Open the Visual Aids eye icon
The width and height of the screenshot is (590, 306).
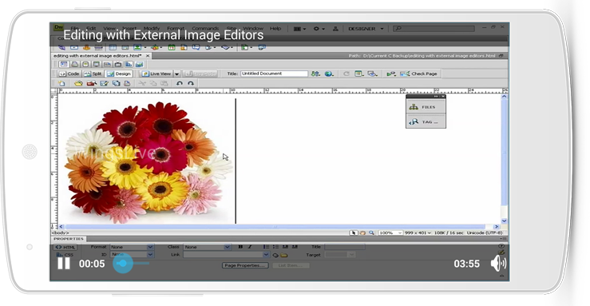tap(373, 74)
